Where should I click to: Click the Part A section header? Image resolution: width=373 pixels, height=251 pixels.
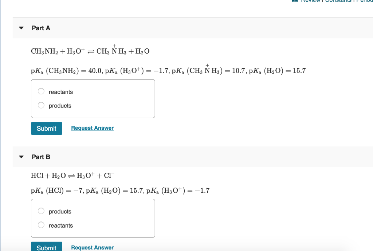coord(41,28)
